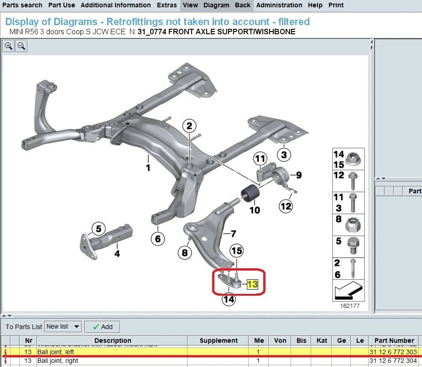
Task: Click the Add button with green checkmark
Action: click(x=102, y=326)
